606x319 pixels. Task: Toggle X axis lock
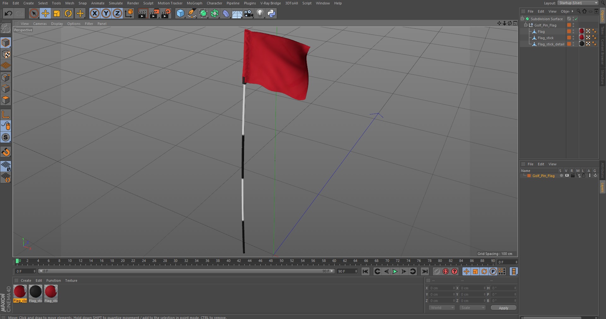[94, 13]
